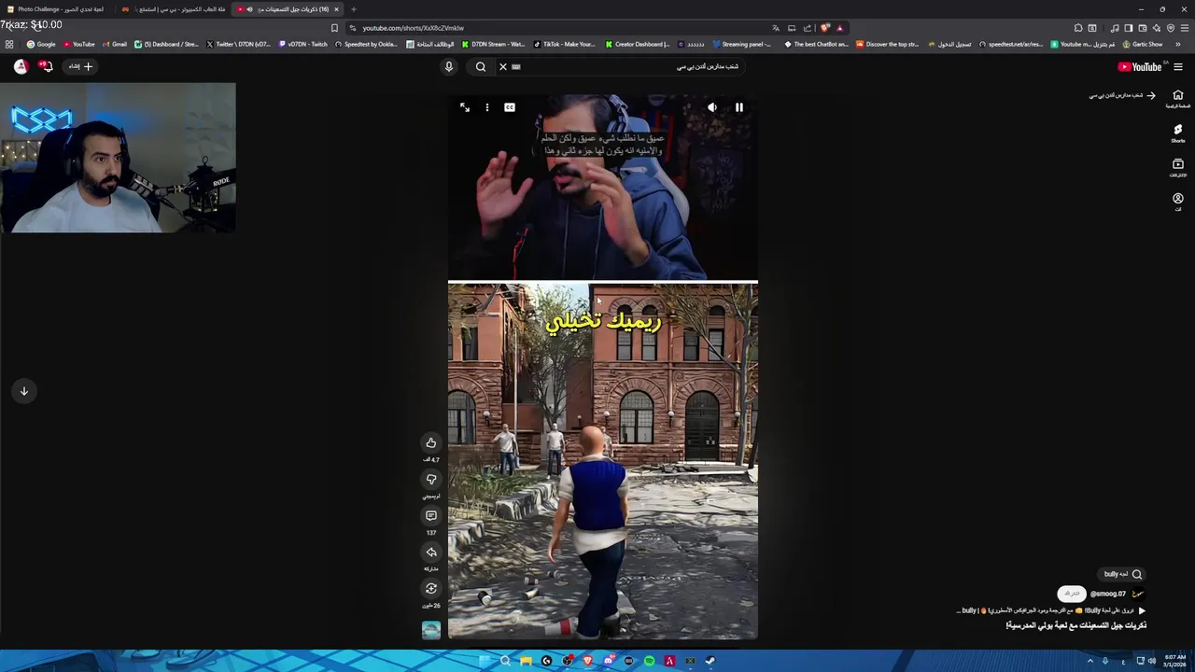This screenshot has height=672, width=1195.
Task: Mute the active YouTube tab audio icon
Action: [249, 9]
